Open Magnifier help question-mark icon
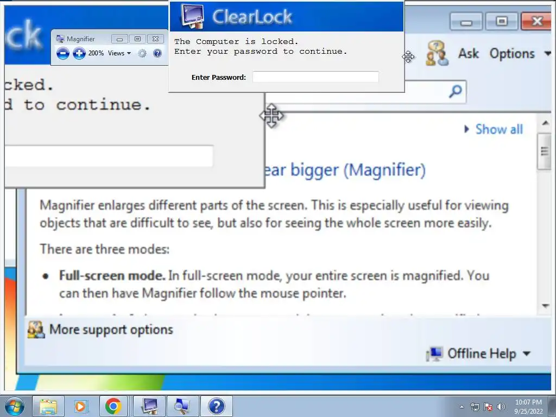The image size is (556, 417). coord(157,53)
